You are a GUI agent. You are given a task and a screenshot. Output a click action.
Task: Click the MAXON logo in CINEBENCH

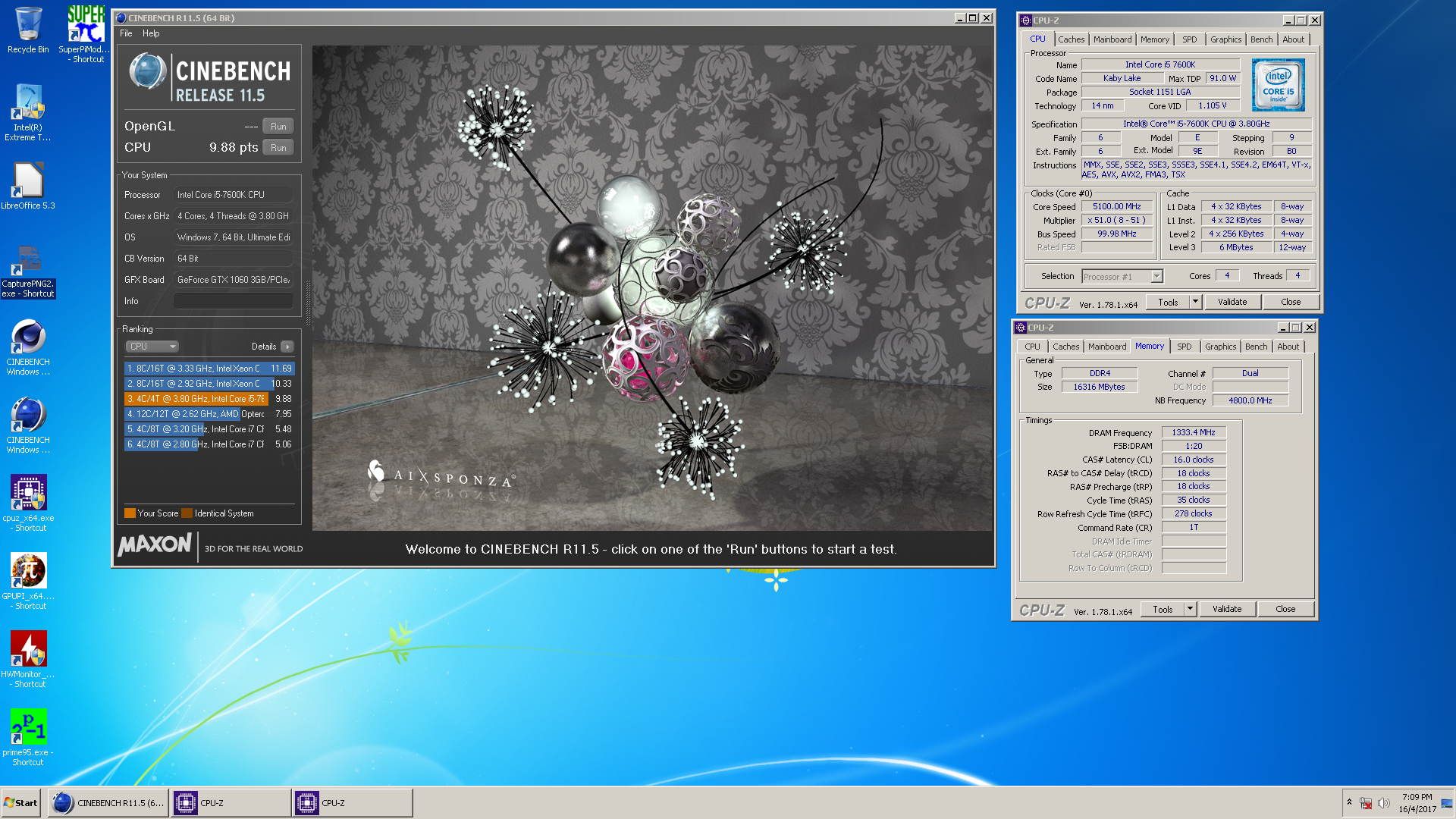155,544
